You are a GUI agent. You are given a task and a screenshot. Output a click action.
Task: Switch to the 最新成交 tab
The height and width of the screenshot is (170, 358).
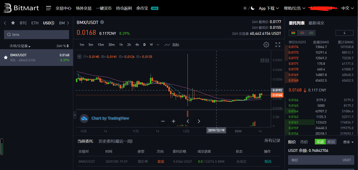(316, 23)
